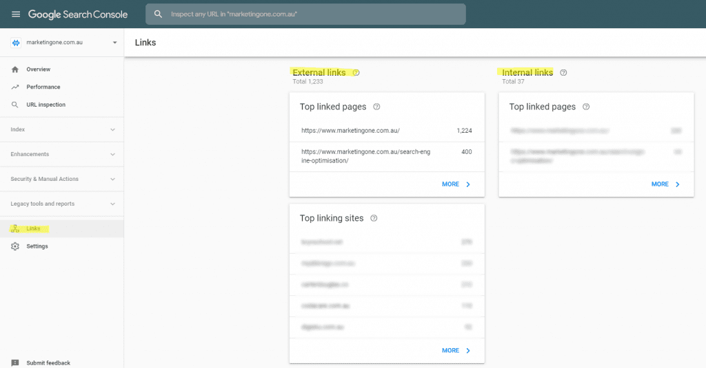Open the hamburger navigation menu
This screenshot has width=706, height=368.
(16, 14)
